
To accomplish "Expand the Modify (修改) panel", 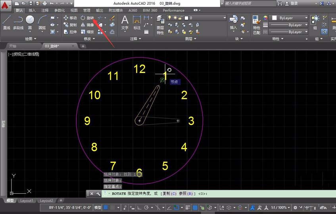I will pos(89,39).
